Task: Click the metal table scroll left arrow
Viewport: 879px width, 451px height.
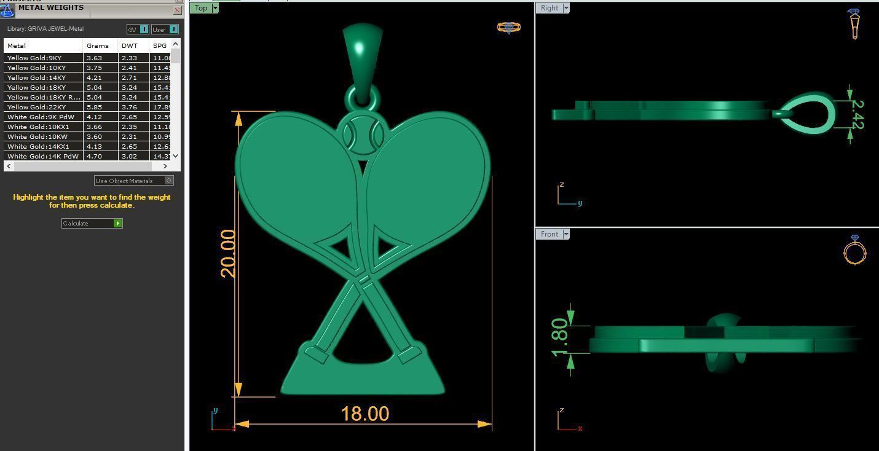Action: [x=9, y=166]
